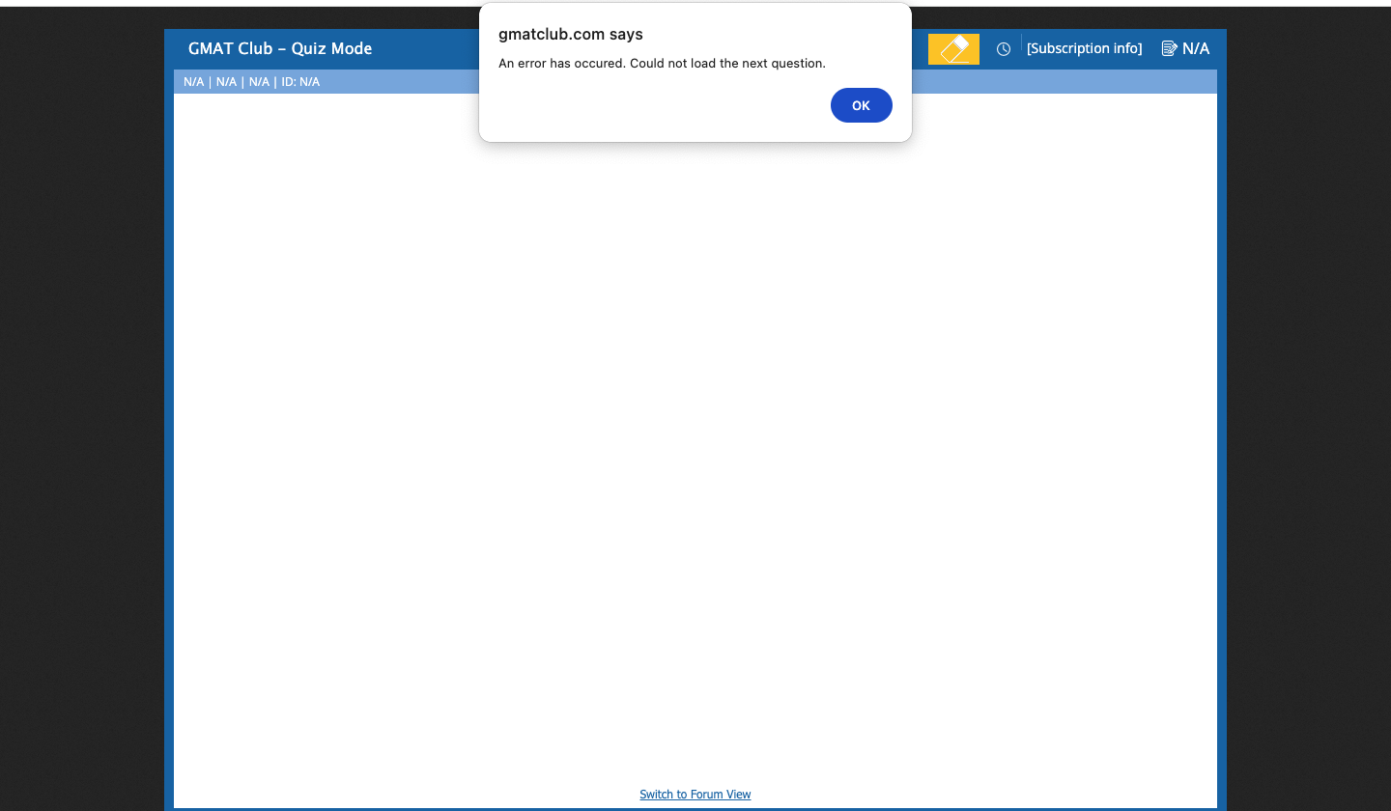This screenshot has height=811, width=1391.
Task: Click the N/A label next to the notes icon
Action: point(1198,47)
